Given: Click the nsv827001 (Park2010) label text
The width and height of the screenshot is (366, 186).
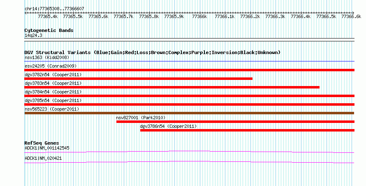Looking at the screenshot, I should tap(141, 118).
